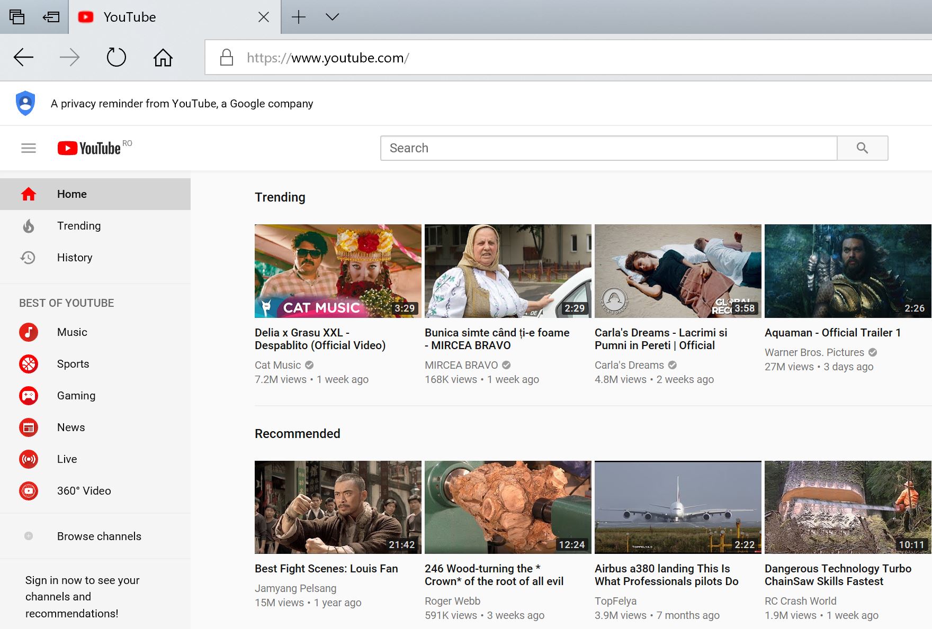
Task: Open the Warner Bros. Pictures channel link
Action: pos(814,352)
